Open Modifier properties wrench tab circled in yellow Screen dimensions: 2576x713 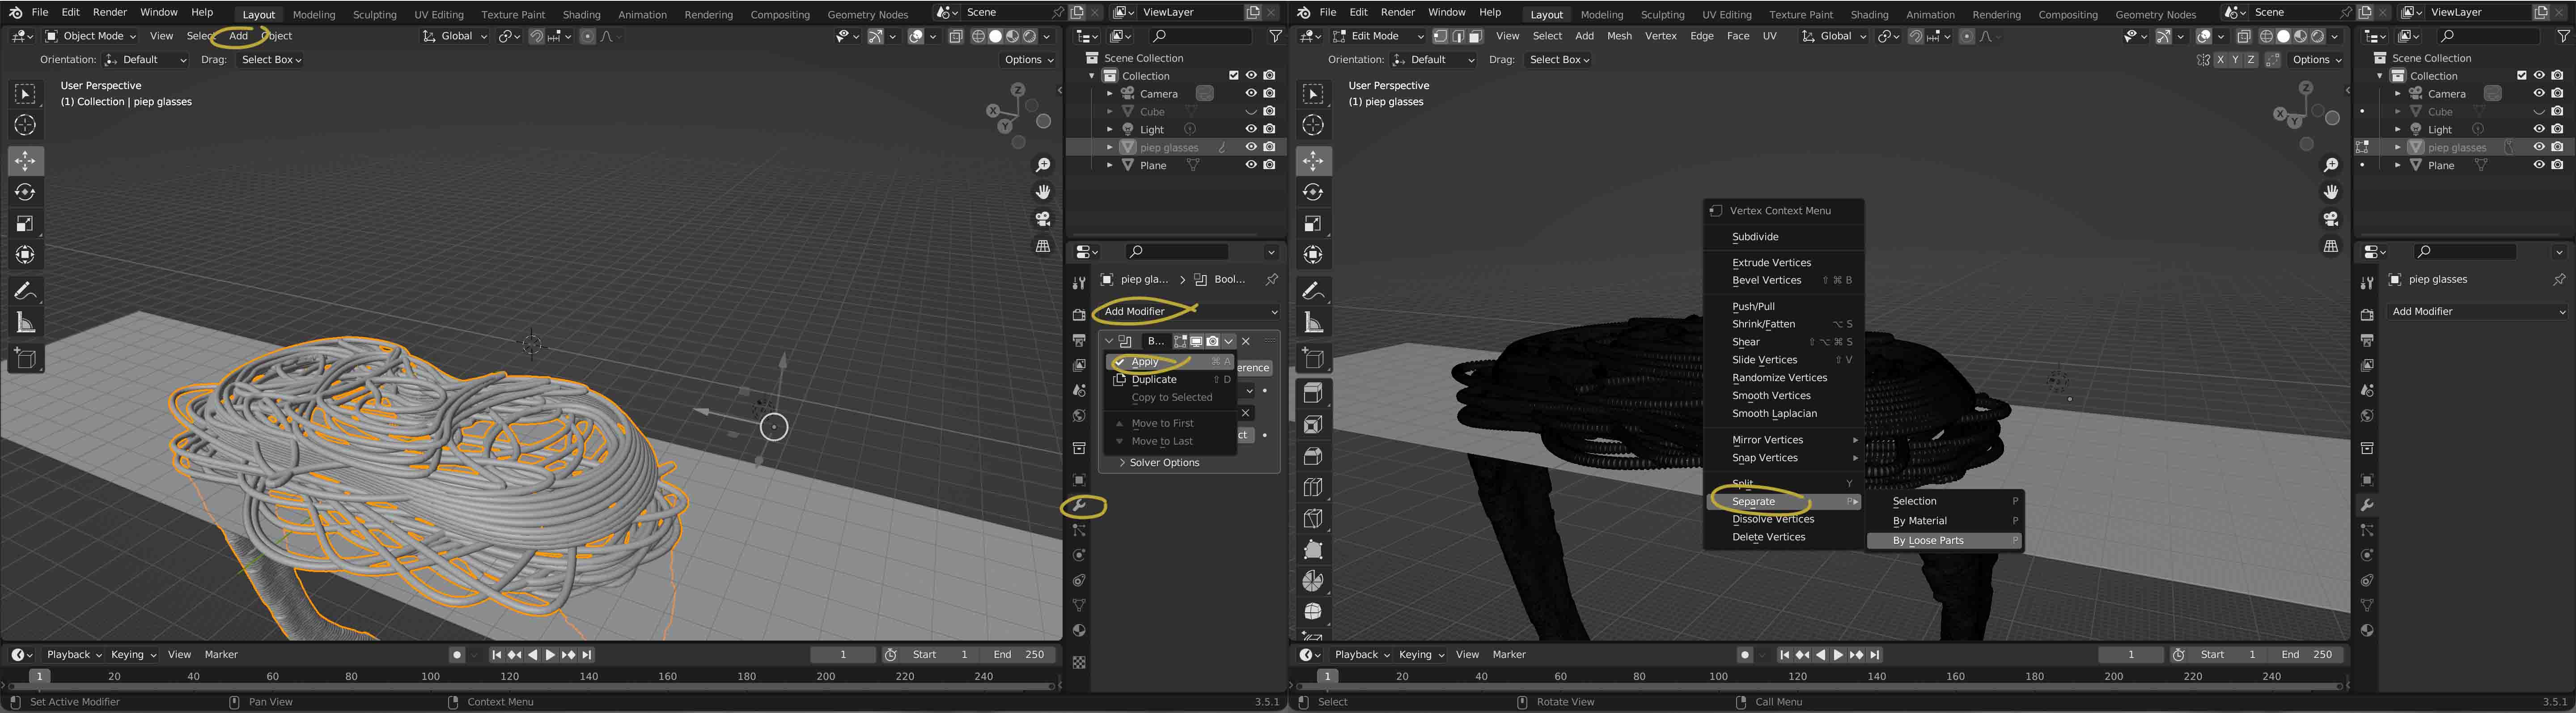click(x=1079, y=506)
